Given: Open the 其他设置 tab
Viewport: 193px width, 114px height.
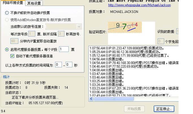Looking at the screenshot, I should pos(34,3).
